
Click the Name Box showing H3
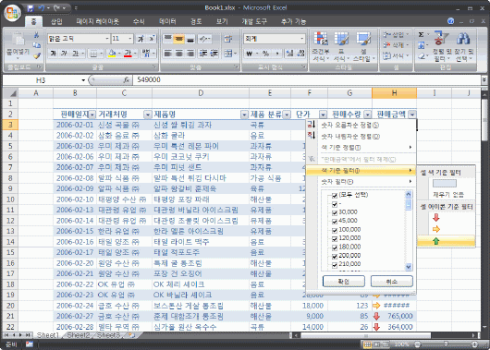coord(41,80)
